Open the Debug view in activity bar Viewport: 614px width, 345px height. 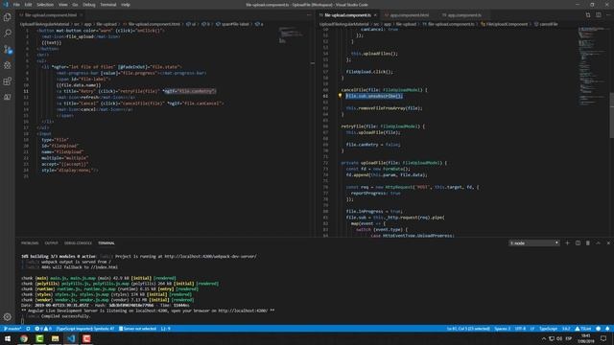click(x=8, y=65)
